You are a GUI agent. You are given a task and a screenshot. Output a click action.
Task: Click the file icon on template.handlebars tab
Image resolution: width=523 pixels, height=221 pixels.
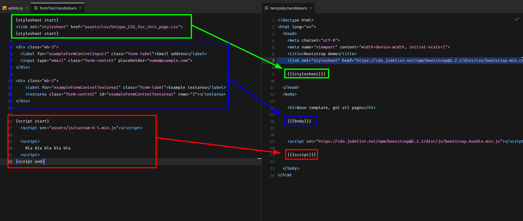click(267, 8)
